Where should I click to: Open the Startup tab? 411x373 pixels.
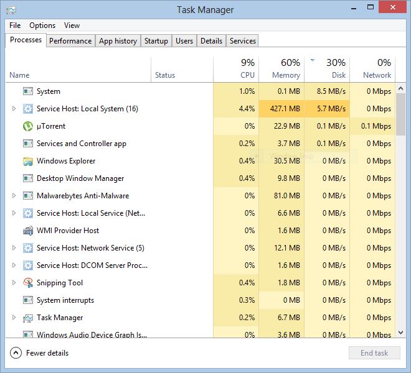coord(156,41)
